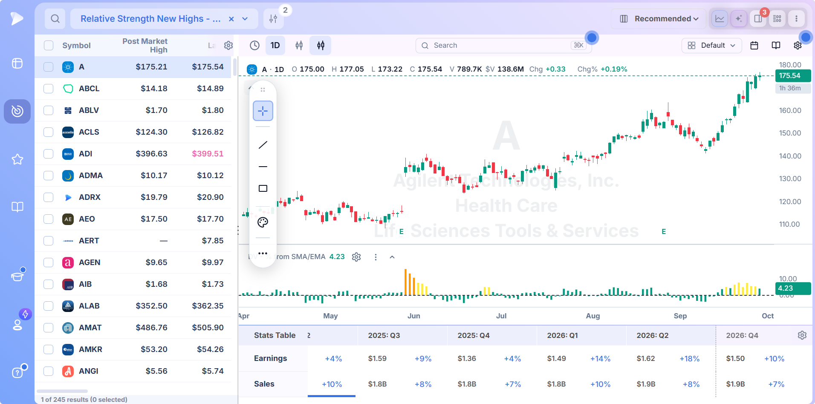Clear the Relative Strength screen with X

(x=231, y=19)
